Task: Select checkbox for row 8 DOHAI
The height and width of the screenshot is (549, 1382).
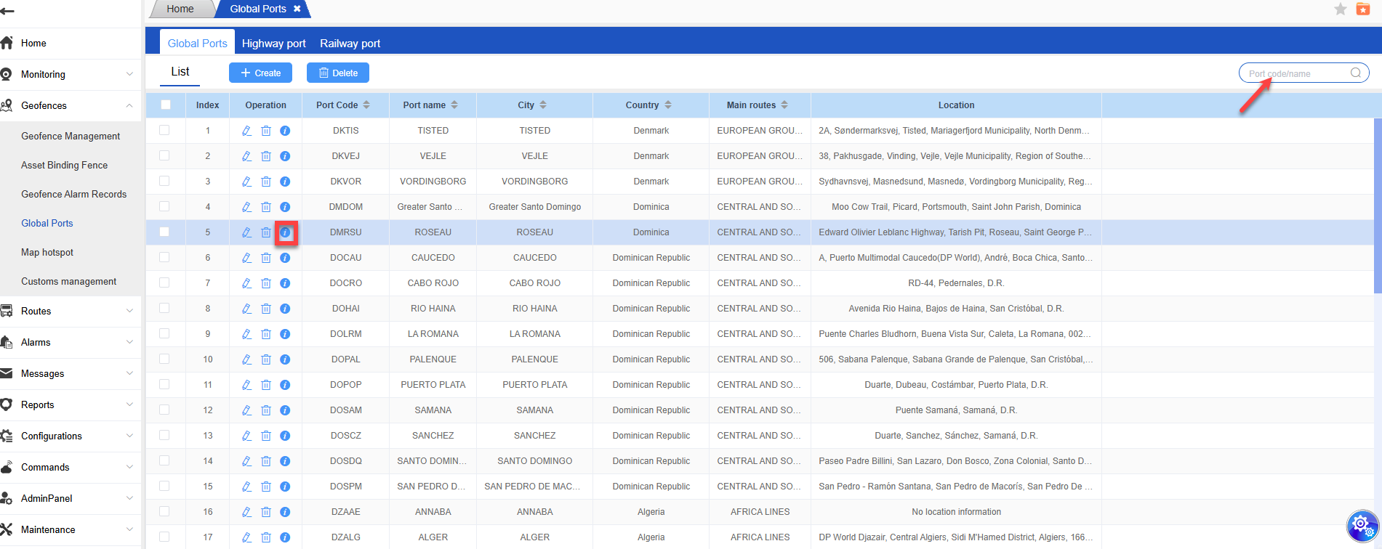Action: point(164,308)
